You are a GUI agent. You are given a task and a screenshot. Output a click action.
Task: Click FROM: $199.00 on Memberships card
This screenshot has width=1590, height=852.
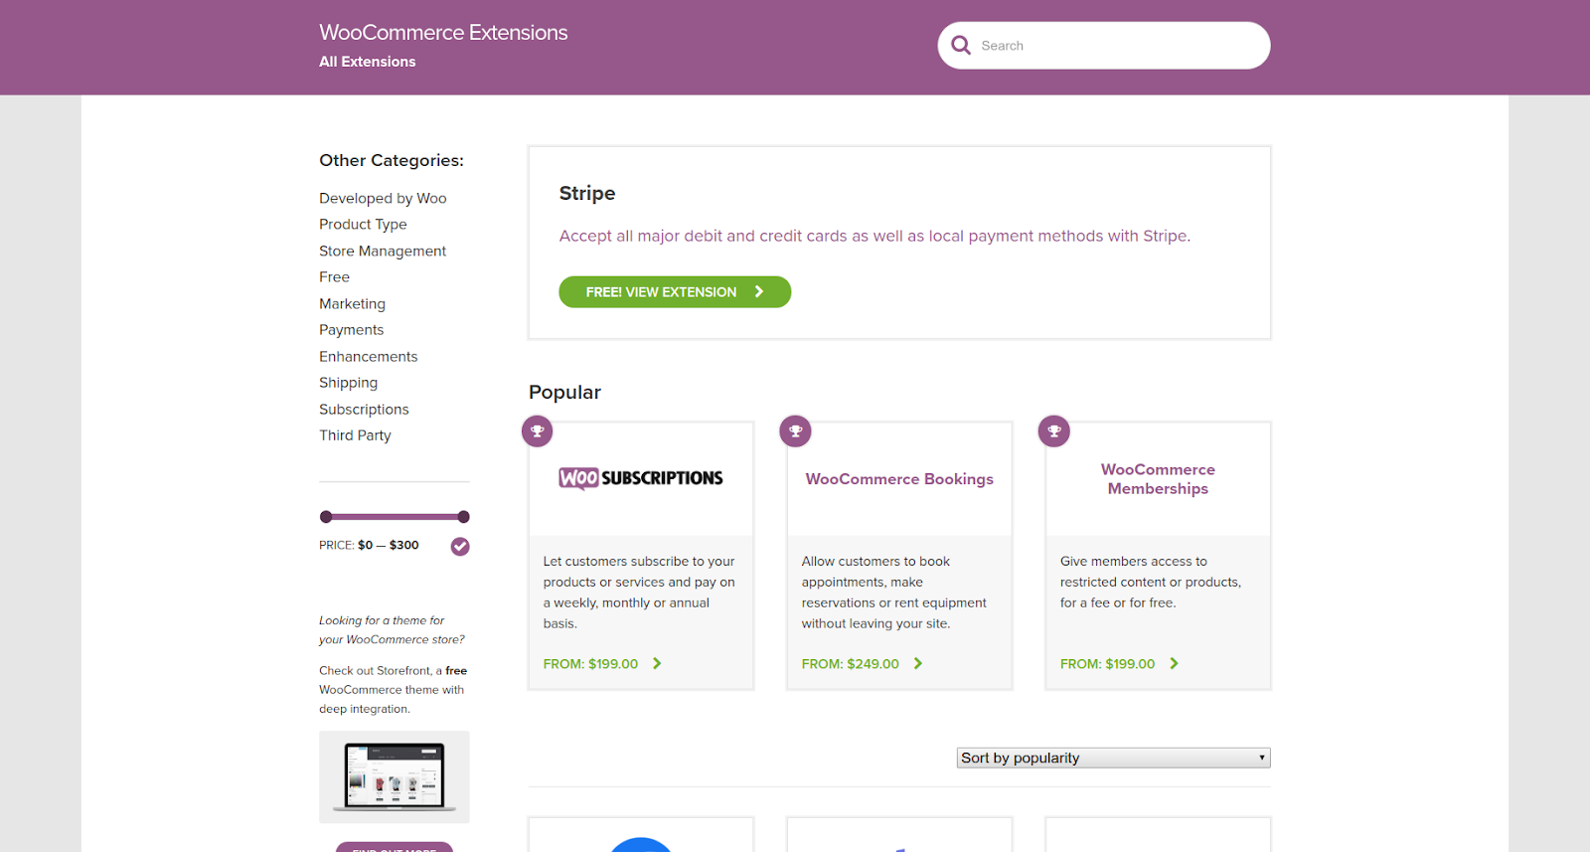point(1107,664)
